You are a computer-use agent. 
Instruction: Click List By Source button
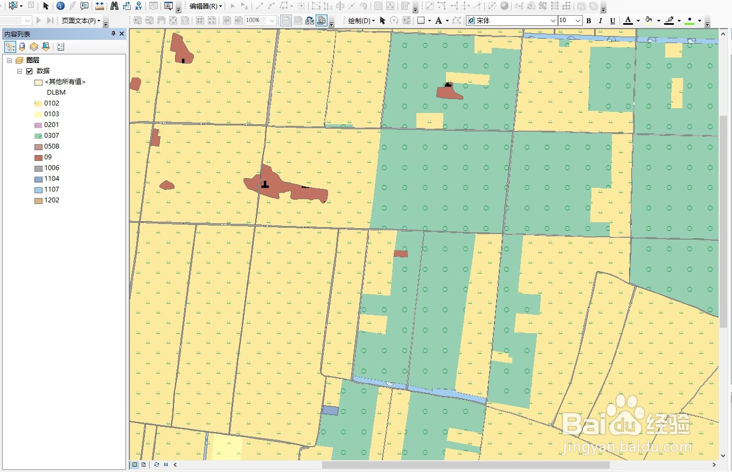pyautogui.click(x=22, y=47)
